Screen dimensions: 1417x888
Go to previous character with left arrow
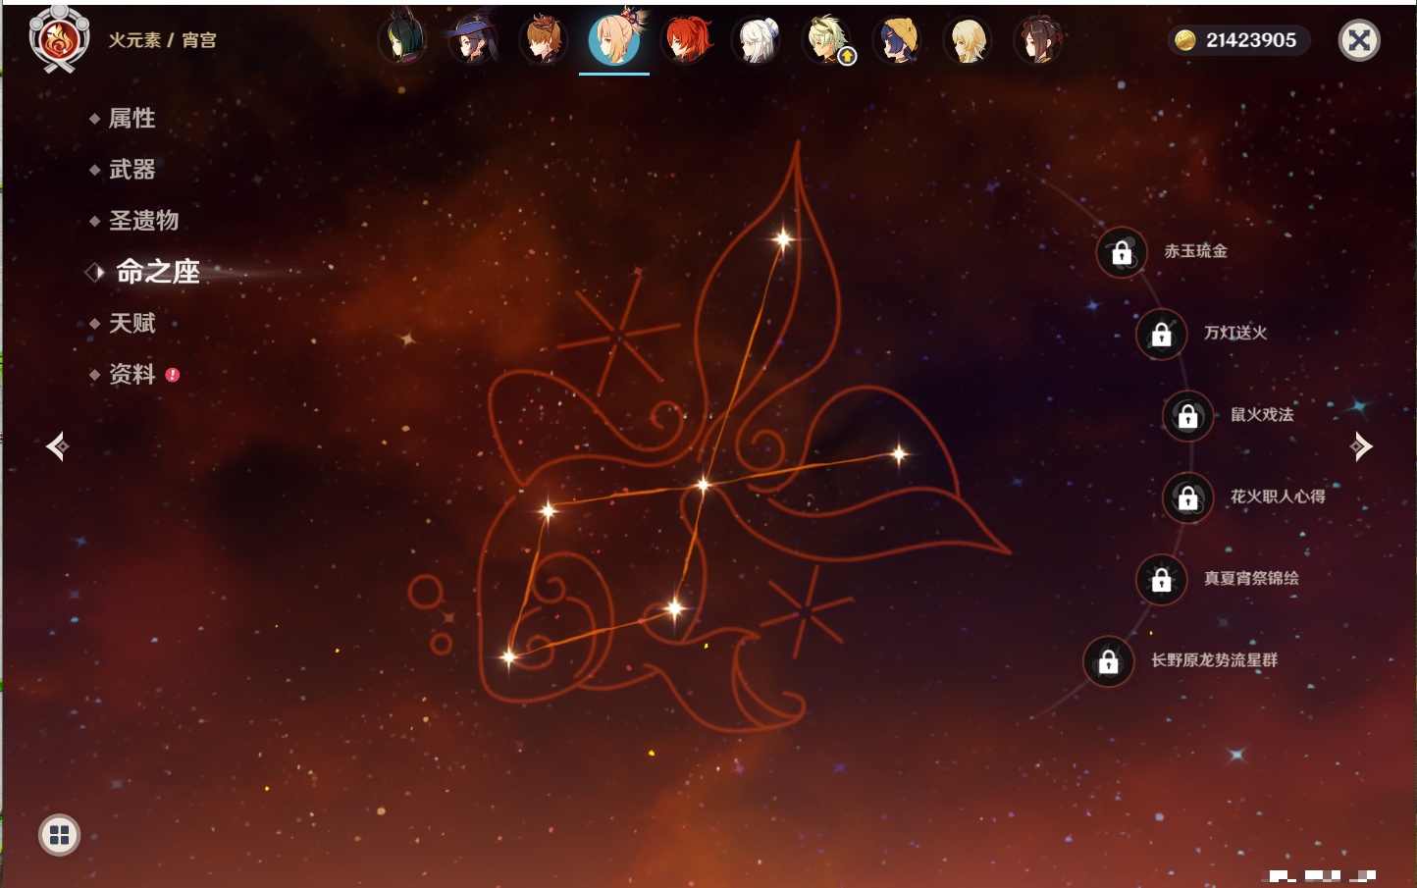click(x=57, y=446)
